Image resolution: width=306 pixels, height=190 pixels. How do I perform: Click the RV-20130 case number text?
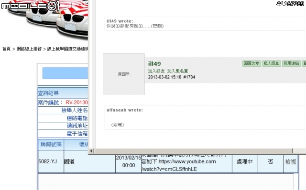pos(76,102)
